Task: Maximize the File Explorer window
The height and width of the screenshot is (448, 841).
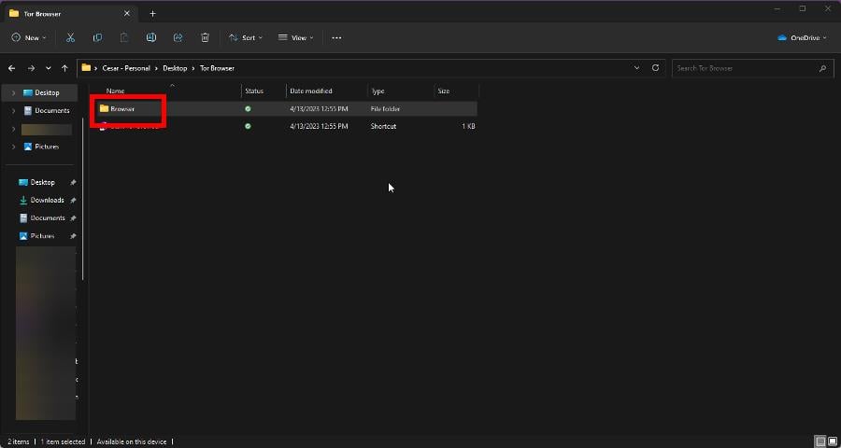Action: (x=803, y=8)
